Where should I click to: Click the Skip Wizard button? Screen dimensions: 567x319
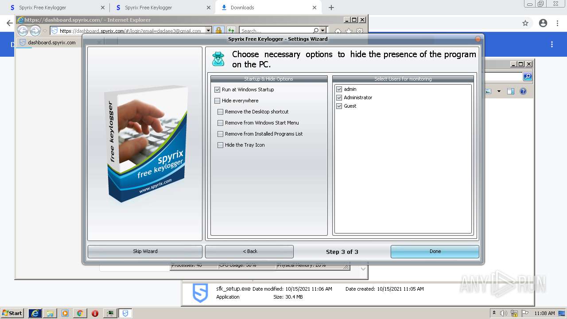pyautogui.click(x=145, y=251)
